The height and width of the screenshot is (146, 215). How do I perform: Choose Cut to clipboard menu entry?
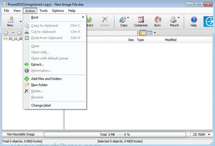(x=55, y=32)
